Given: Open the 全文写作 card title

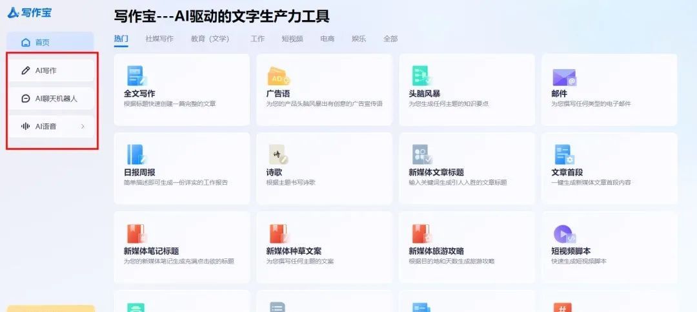Looking at the screenshot, I should pyautogui.click(x=139, y=94).
